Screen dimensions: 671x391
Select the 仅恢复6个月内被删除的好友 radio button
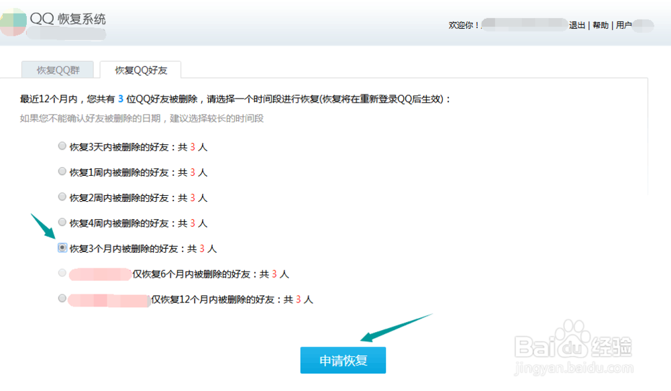pos(62,273)
